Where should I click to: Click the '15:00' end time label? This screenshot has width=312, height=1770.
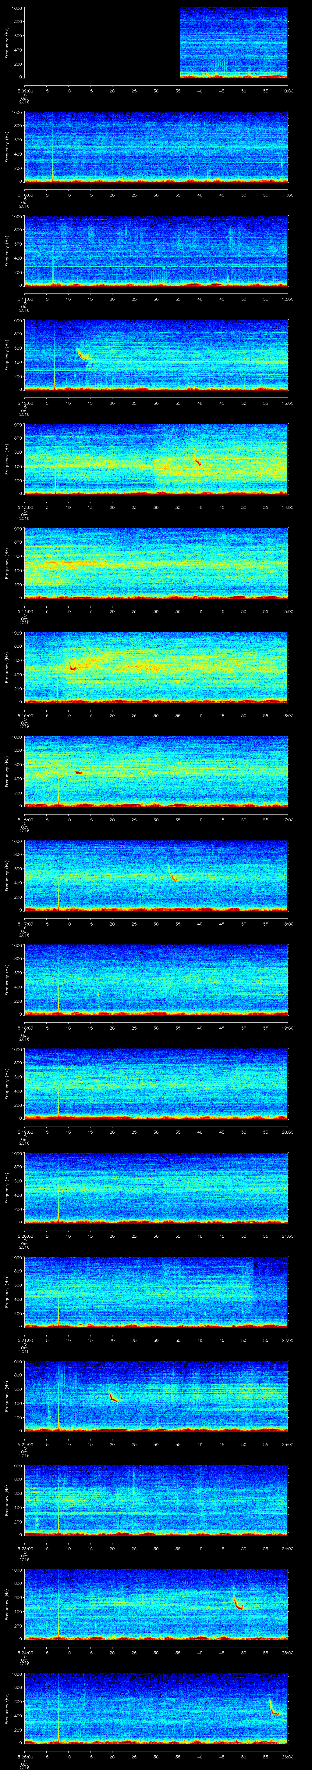(287, 612)
